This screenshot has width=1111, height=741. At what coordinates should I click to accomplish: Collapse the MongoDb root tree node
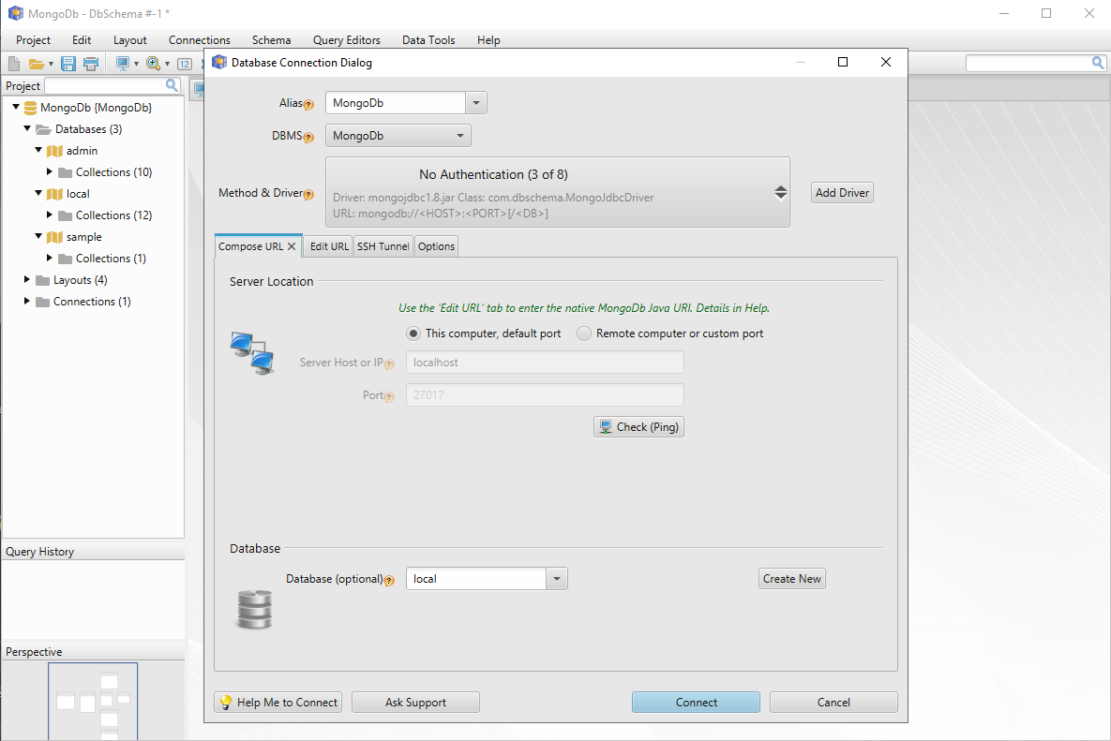pos(16,107)
